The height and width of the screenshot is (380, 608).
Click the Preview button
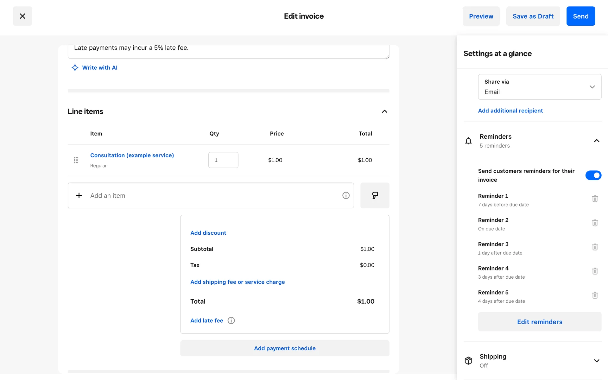click(481, 16)
